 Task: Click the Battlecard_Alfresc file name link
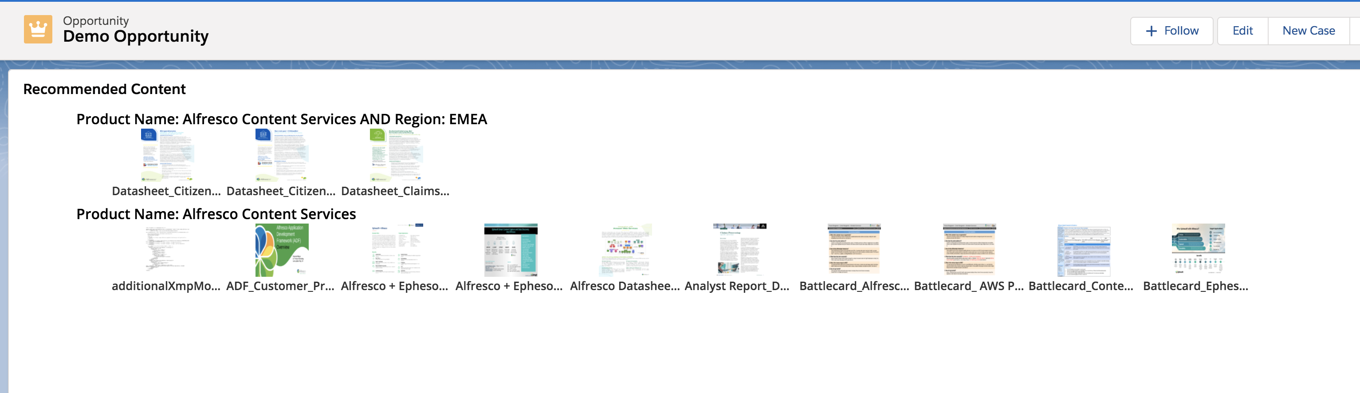(854, 286)
